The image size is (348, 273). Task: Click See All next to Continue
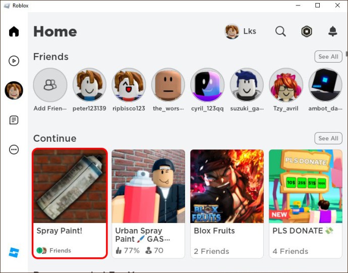point(328,138)
